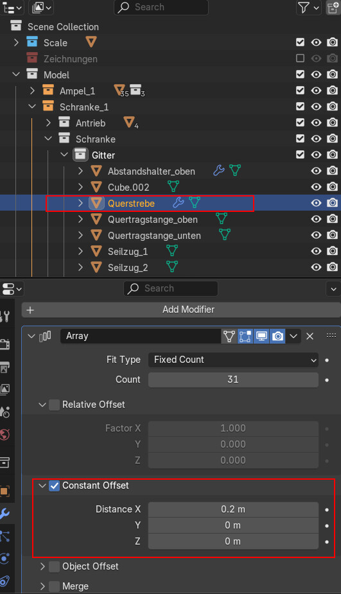Enable the Relative Offset checkbox

point(54,405)
